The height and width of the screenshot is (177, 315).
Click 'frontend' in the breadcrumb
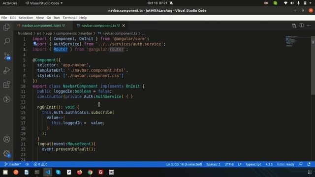tap(25, 33)
